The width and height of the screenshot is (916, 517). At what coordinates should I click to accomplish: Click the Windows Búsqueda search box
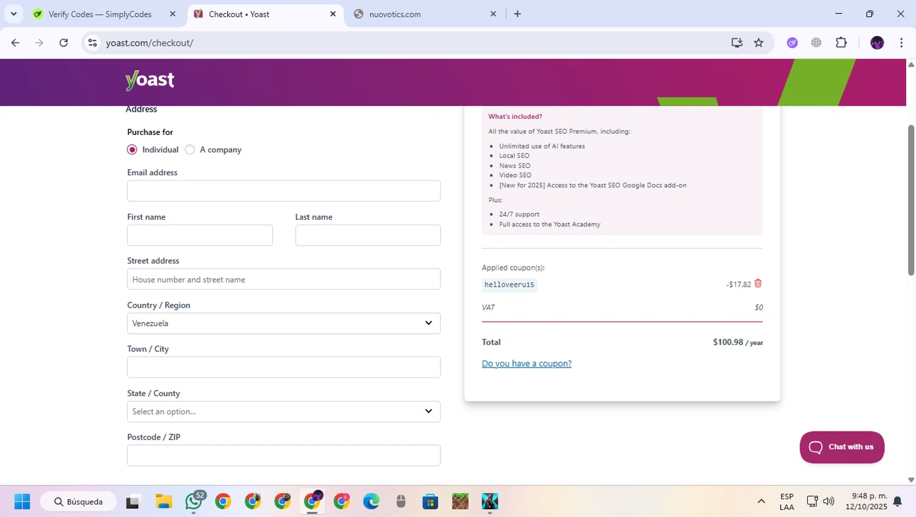tap(78, 502)
